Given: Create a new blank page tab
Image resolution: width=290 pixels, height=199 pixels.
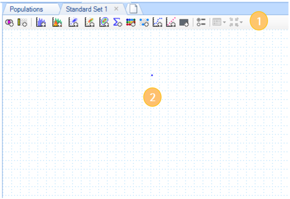Looking at the screenshot, I should (x=133, y=9).
